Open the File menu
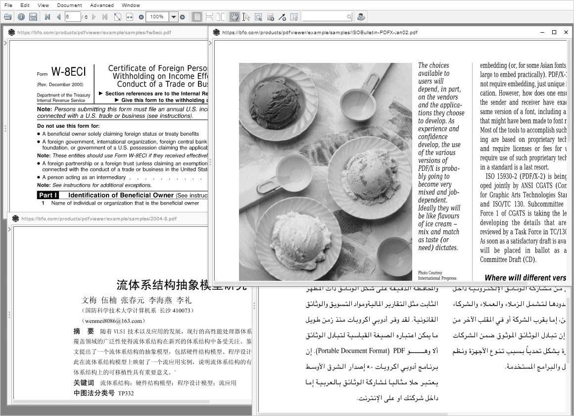 pos(8,5)
